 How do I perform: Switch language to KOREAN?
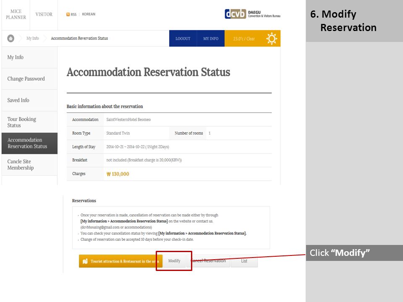[x=89, y=14]
